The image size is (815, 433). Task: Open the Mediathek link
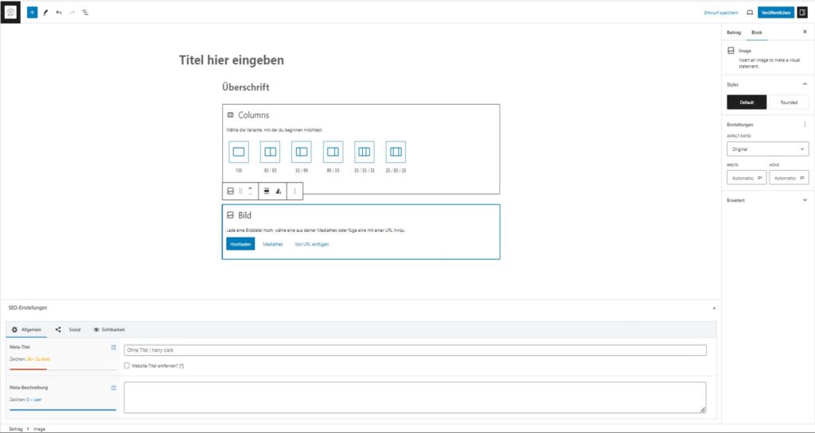pyautogui.click(x=273, y=244)
